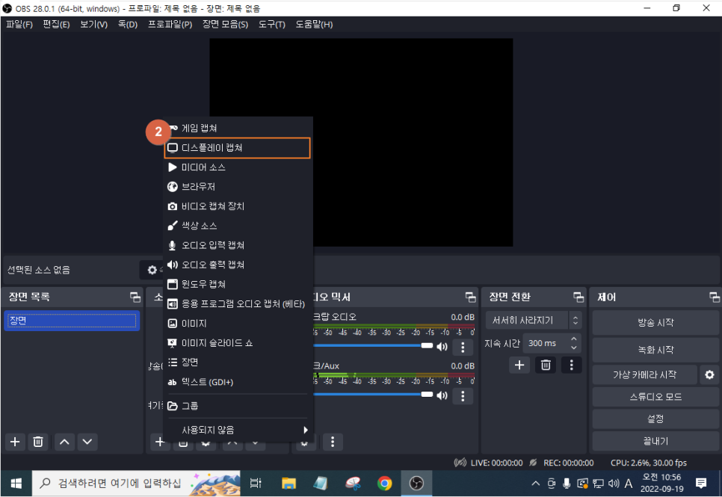722x497 pixels.
Task: Pick 미디어 소스 from the menu
Action: coord(238,167)
